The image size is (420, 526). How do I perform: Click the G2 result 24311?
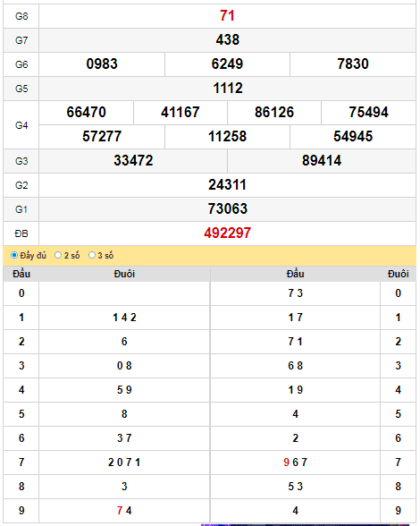click(x=227, y=185)
